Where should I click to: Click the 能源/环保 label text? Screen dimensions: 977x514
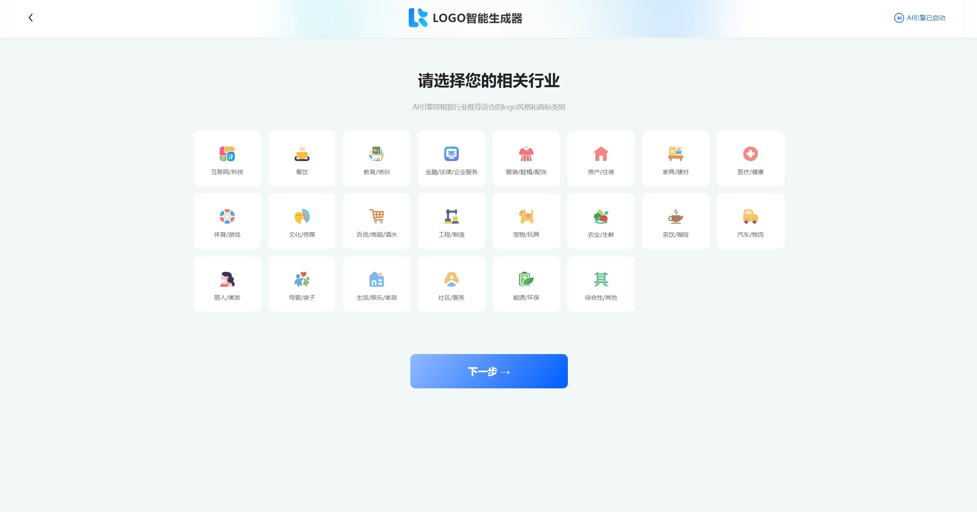click(x=526, y=297)
